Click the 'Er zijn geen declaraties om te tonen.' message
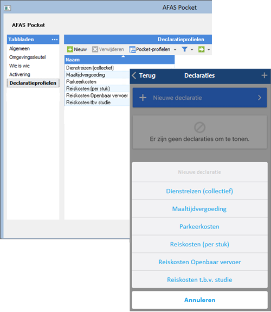 pos(199,139)
